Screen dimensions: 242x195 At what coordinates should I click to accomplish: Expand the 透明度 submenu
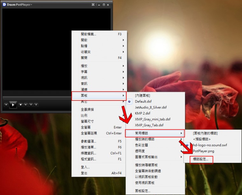pyautogui.click(x=155, y=151)
